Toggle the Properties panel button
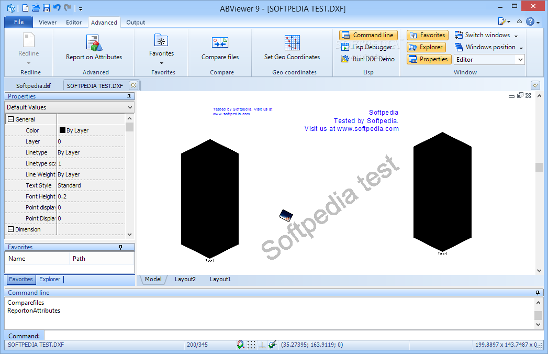Image resolution: width=548 pixels, height=354 pixels. [429, 59]
